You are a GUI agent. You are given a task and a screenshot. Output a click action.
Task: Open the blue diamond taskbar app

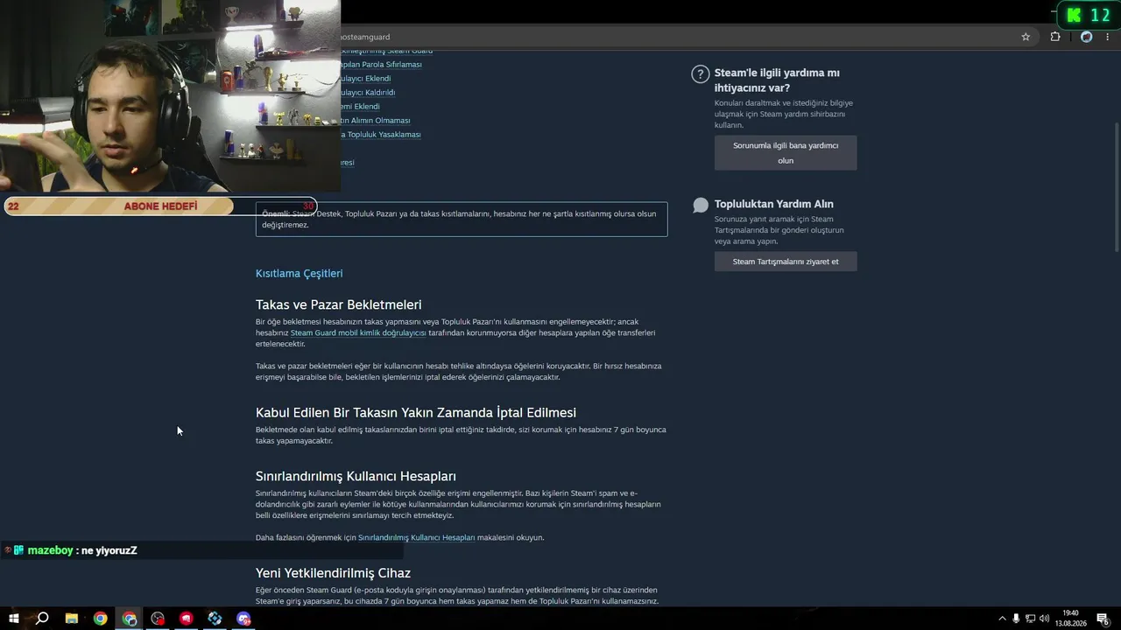click(215, 619)
